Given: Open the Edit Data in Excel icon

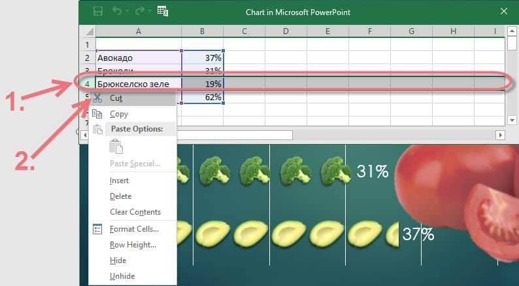Looking at the screenshot, I should [x=163, y=11].
